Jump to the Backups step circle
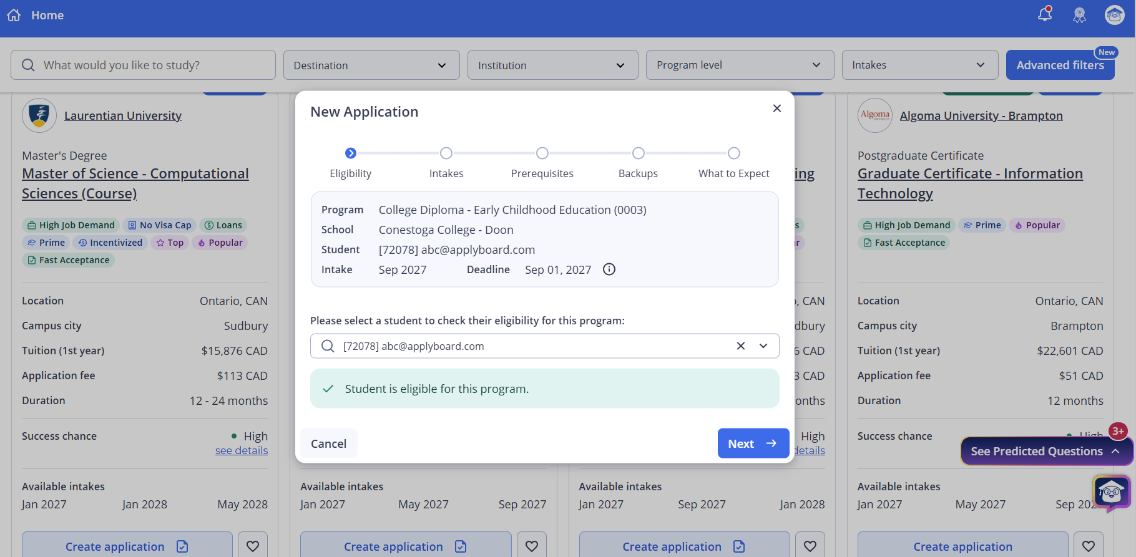 click(638, 153)
